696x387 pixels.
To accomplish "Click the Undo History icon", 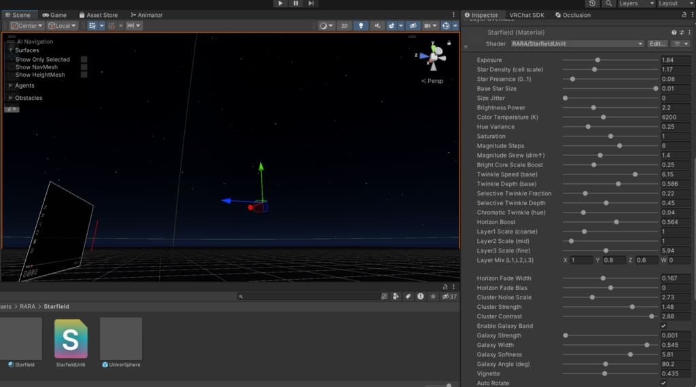I will tap(592, 3).
